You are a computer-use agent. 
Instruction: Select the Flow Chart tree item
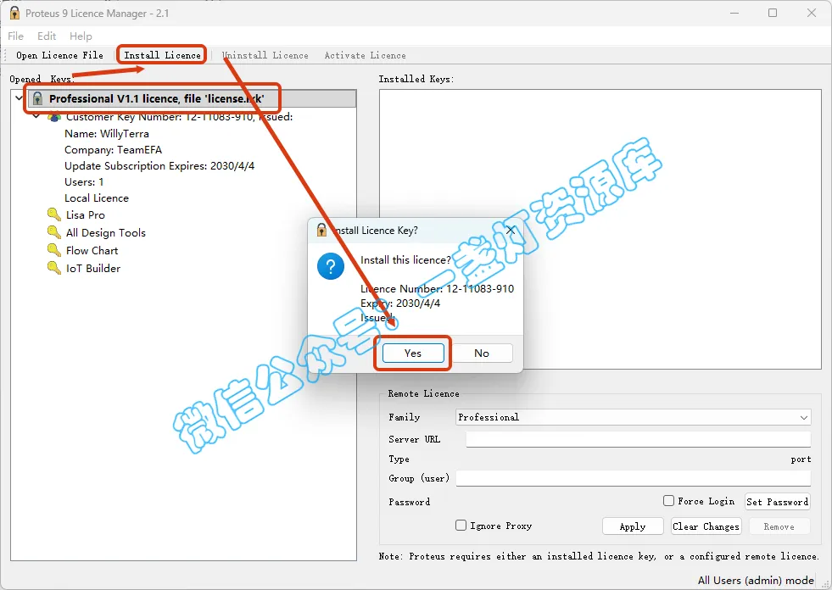[x=92, y=250]
